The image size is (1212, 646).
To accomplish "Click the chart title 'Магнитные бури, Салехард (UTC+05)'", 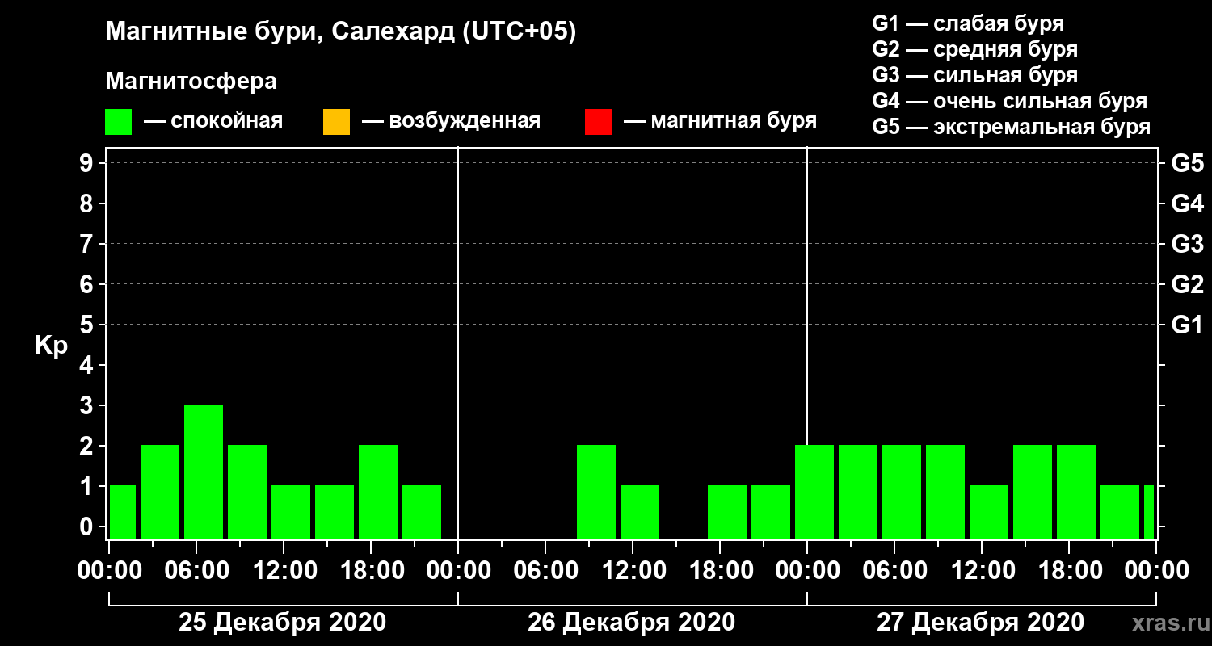I will pyautogui.click(x=341, y=32).
